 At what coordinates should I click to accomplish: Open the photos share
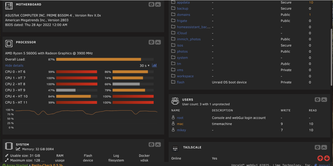point(182,51)
